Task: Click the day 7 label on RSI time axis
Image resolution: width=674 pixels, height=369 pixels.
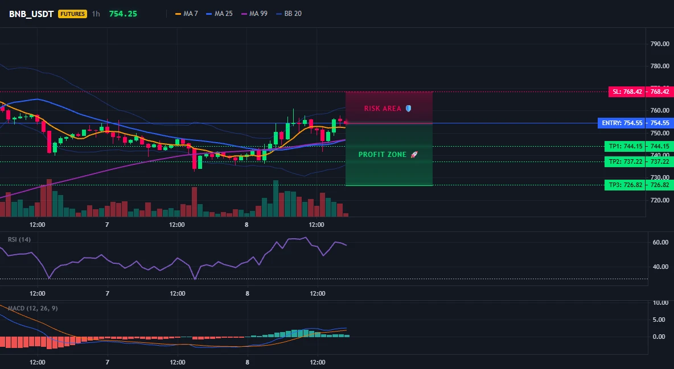Action: tap(108, 293)
